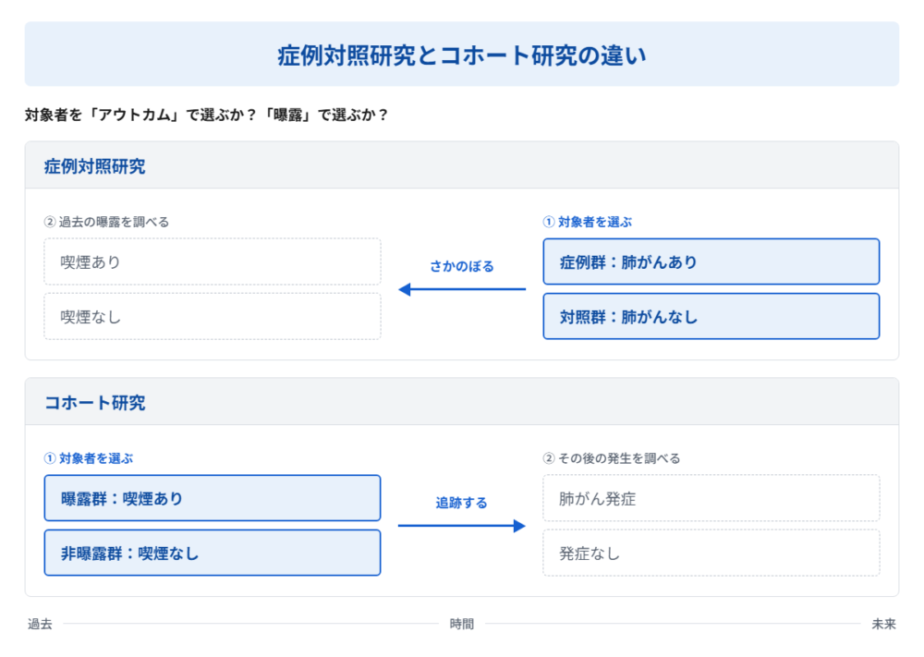Select the 曝露群：喫煙あり box
The width and height of the screenshot is (924, 657).
213,498
